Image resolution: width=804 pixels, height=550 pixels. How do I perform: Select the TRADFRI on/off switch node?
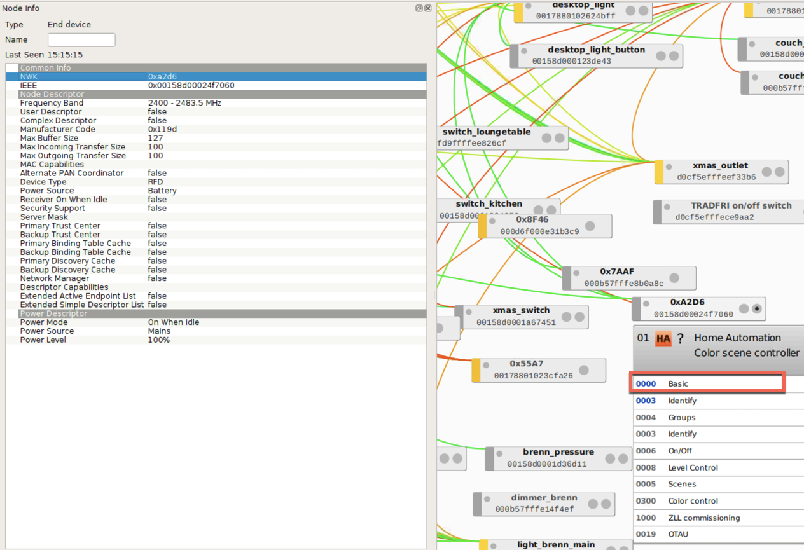tap(728, 211)
